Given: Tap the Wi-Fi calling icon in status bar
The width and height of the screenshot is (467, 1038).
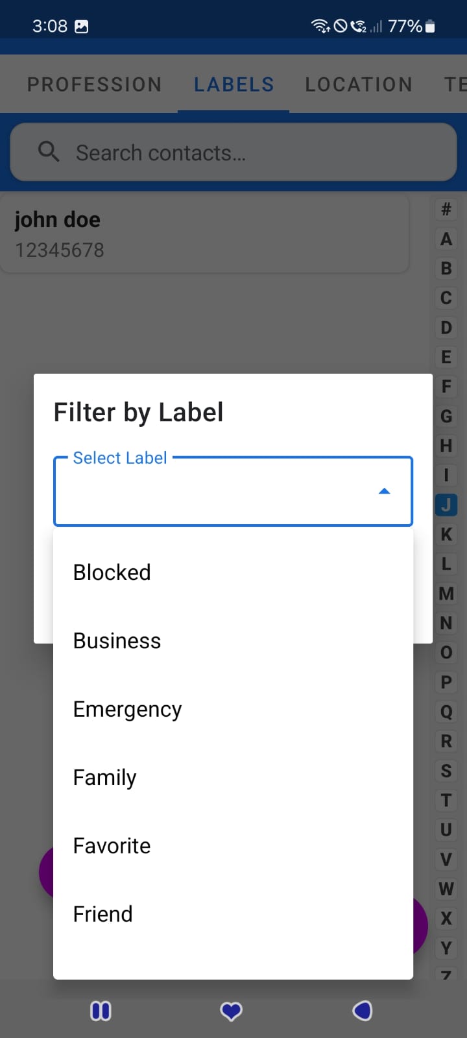Looking at the screenshot, I should (x=359, y=26).
